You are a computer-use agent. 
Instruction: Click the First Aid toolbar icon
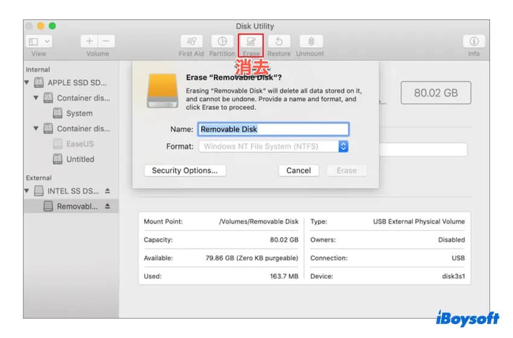[x=191, y=42]
